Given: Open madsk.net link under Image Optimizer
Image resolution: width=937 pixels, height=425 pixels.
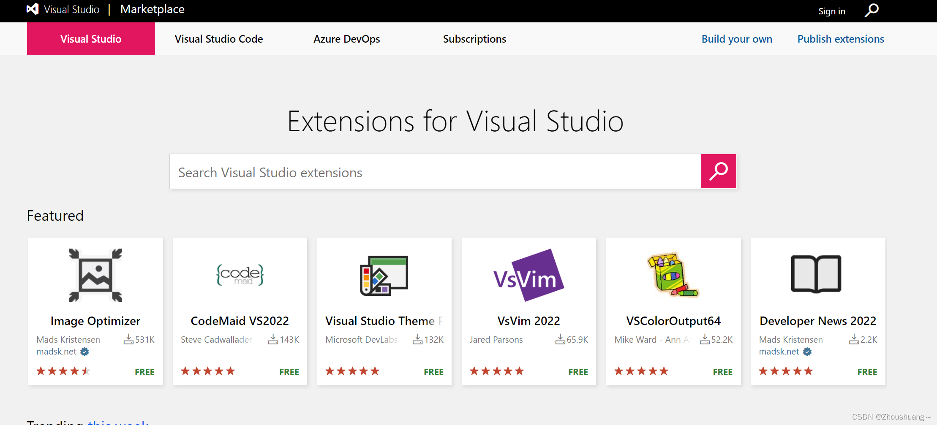Looking at the screenshot, I should click(x=56, y=352).
